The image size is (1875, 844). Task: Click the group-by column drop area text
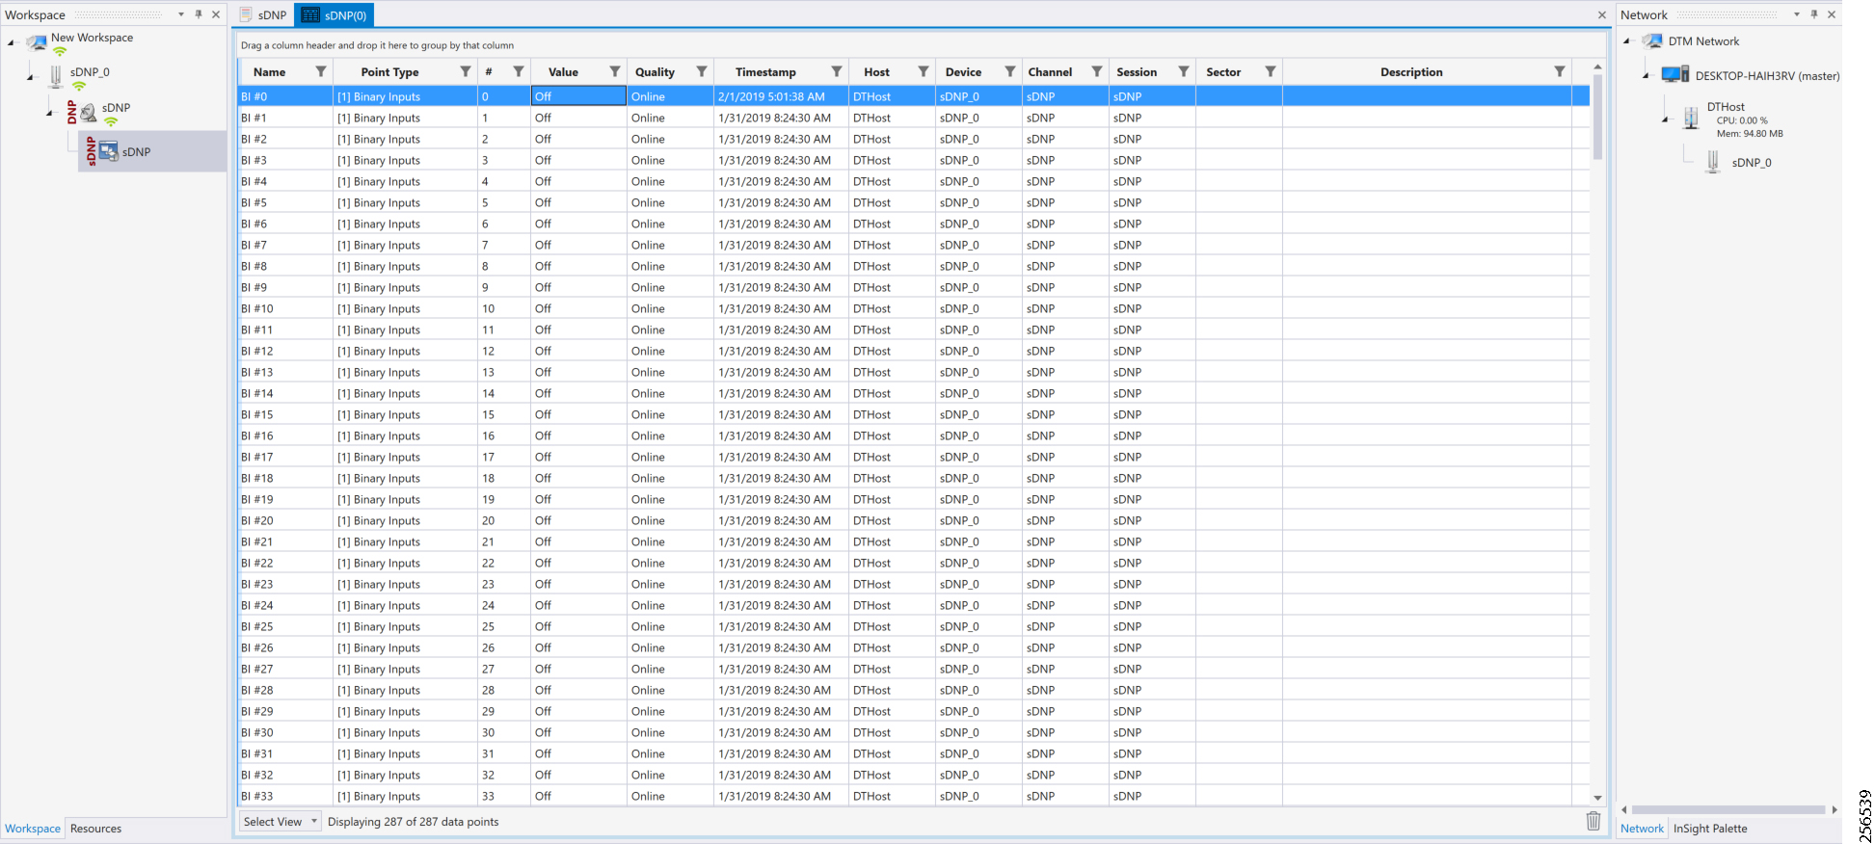pos(377,45)
